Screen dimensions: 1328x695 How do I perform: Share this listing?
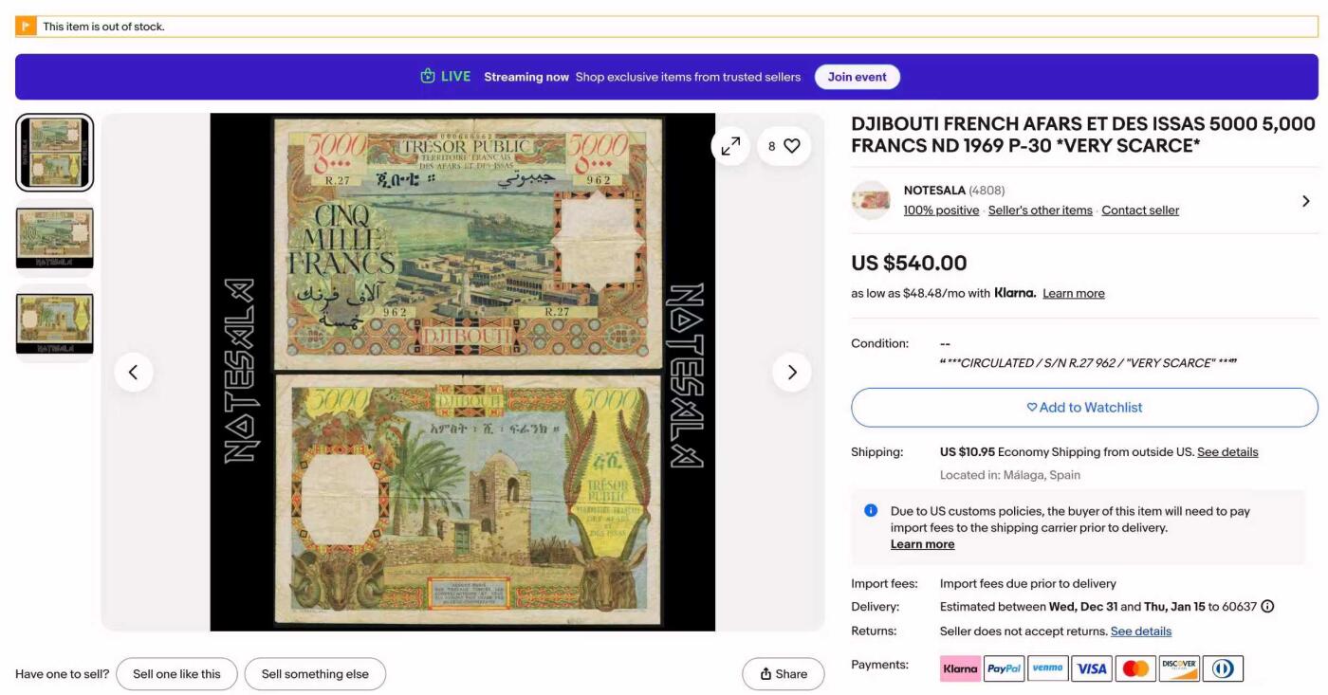tap(784, 674)
